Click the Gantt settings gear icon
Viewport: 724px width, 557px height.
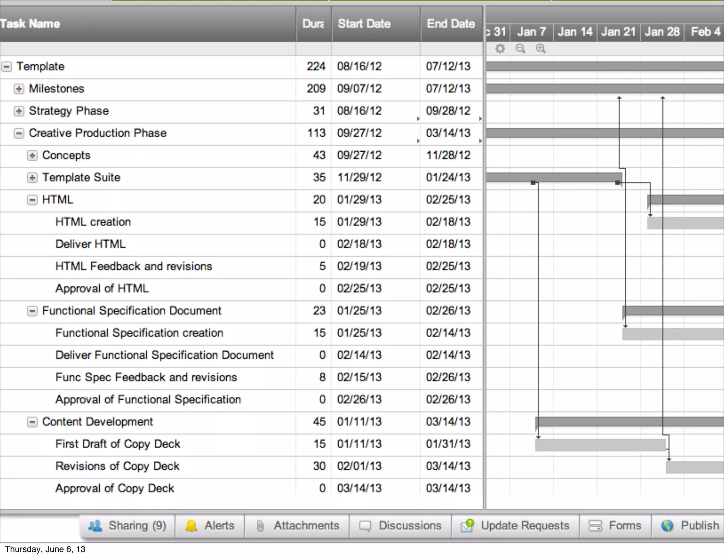coord(500,48)
